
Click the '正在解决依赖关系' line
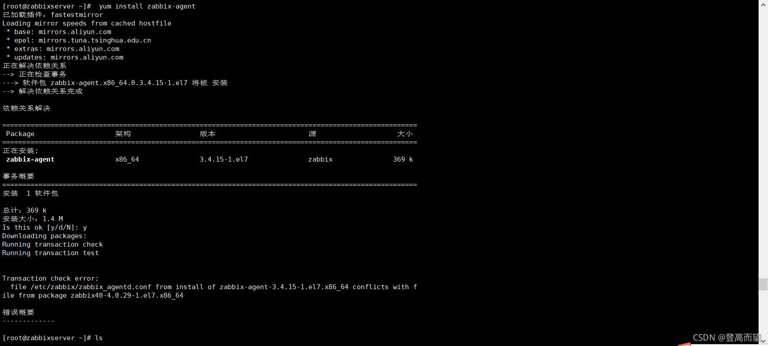[34, 66]
